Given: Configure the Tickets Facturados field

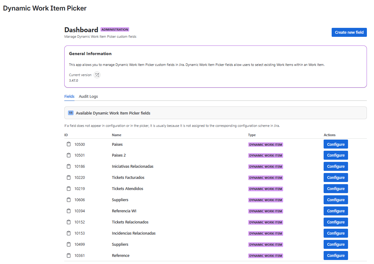Looking at the screenshot, I should (336, 178).
